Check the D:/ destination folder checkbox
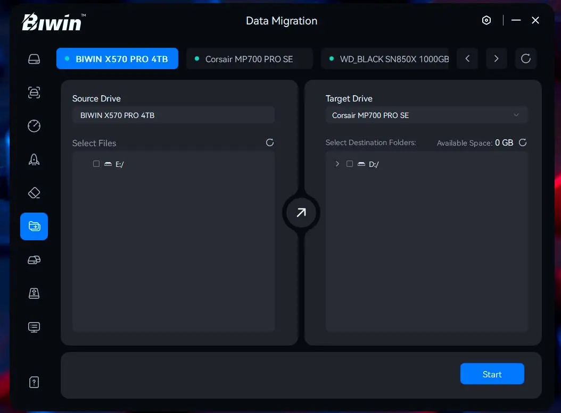Image resolution: width=561 pixels, height=413 pixels. (x=350, y=164)
